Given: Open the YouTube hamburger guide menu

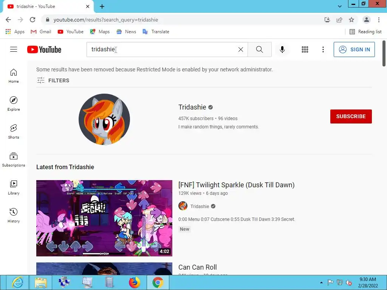Looking at the screenshot, I should tap(14, 49).
